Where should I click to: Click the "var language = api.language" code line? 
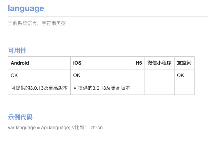39,128
